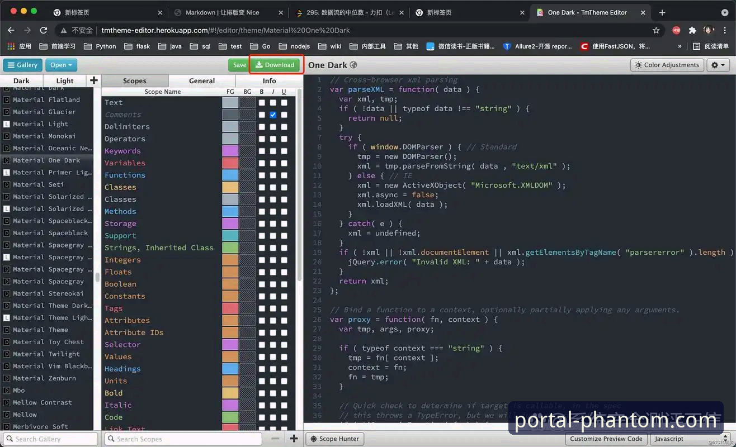The image size is (736, 447).
Task: Click the D icon of Material Twilight theme
Action: coord(7,354)
